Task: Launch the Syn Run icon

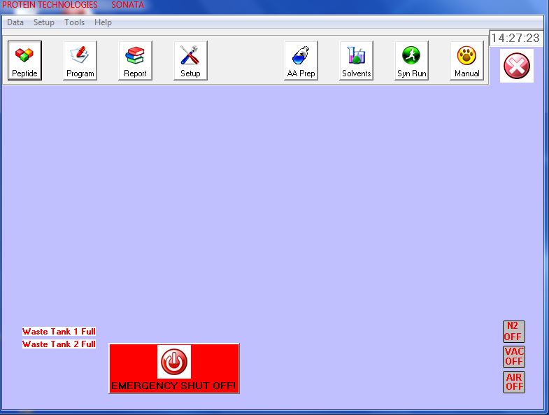Action: pyautogui.click(x=412, y=60)
